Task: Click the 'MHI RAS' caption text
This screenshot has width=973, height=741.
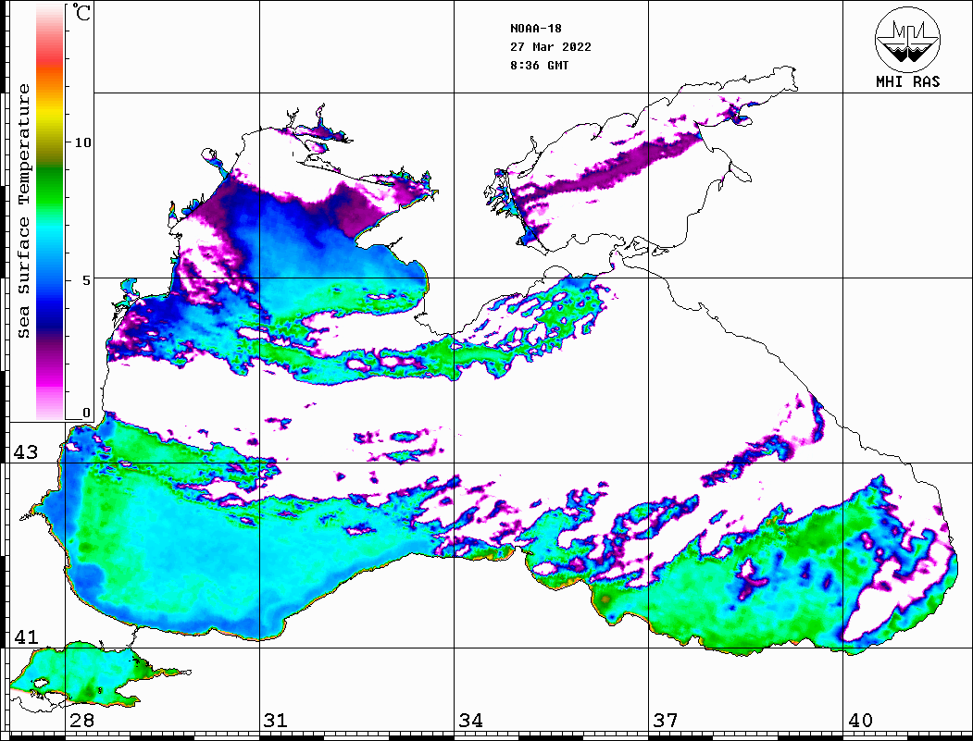Action: tap(907, 81)
